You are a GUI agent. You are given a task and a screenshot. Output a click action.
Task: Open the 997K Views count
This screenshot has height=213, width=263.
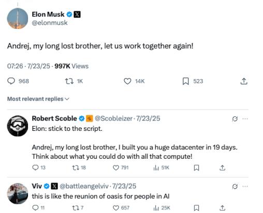71,66
